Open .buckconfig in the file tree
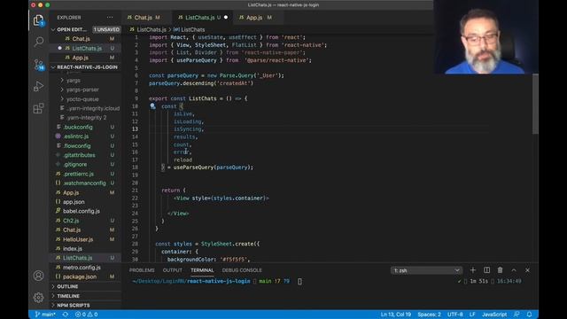Screen dimensions: 567x319 point(78,127)
